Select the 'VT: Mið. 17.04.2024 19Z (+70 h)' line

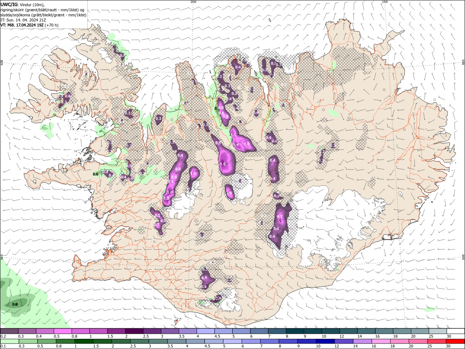point(29,25)
